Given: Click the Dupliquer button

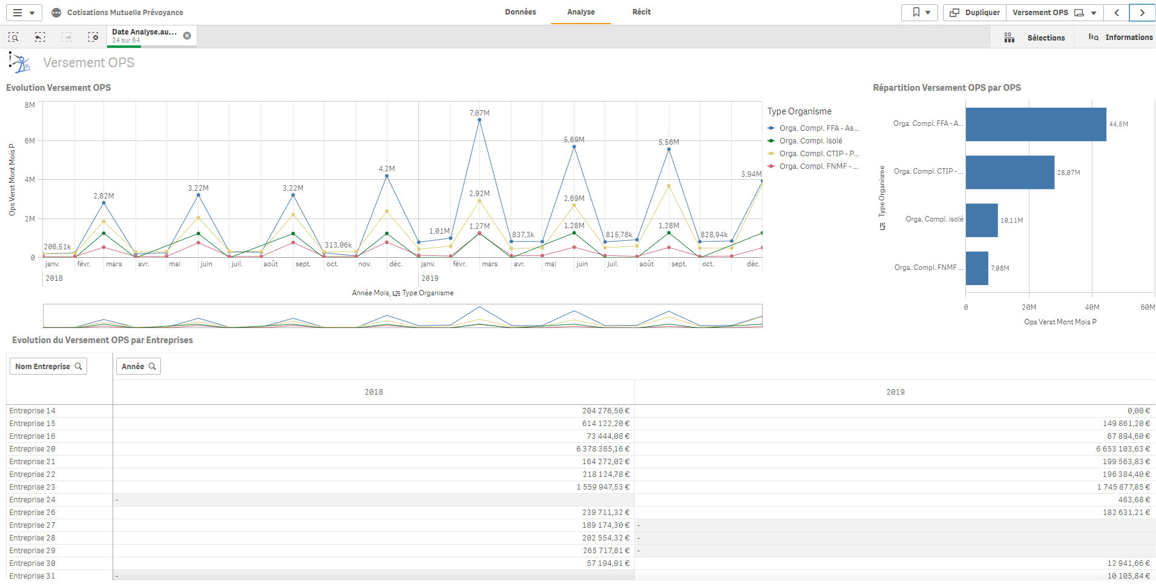Looking at the screenshot, I should [x=974, y=13].
